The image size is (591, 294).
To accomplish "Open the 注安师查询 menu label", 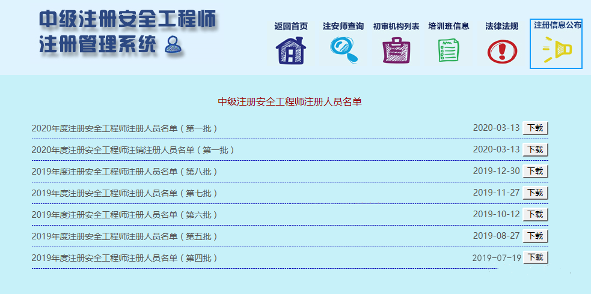I will click(343, 26).
